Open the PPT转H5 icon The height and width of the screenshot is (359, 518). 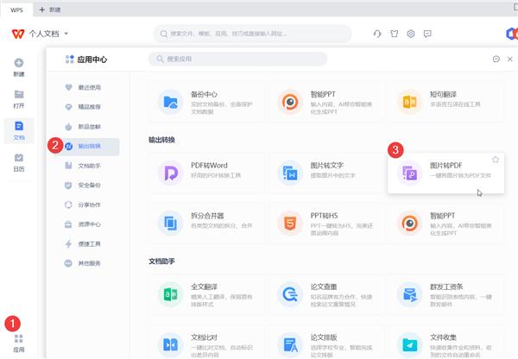point(289,224)
